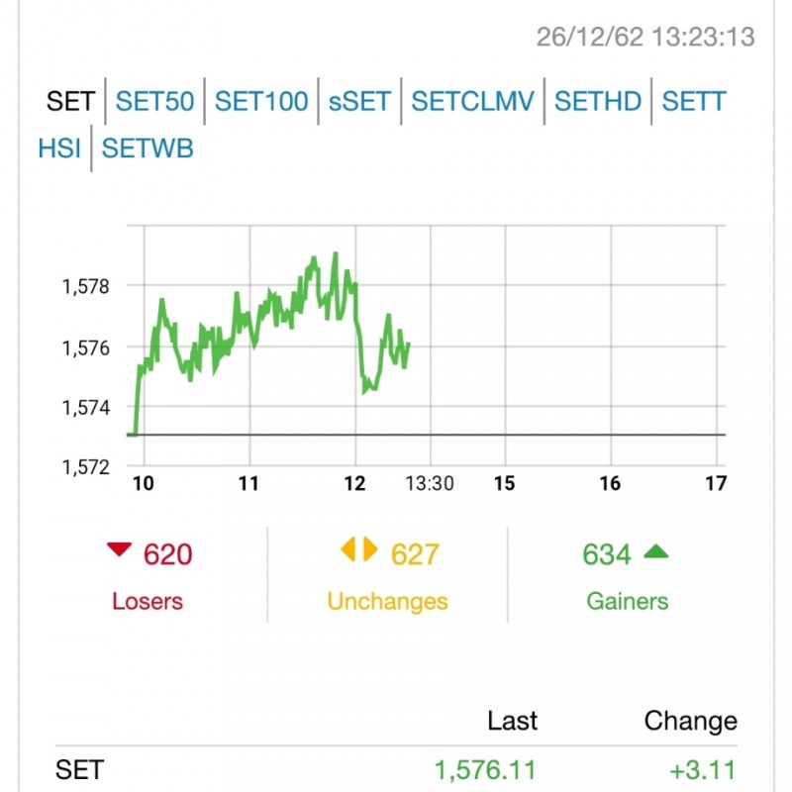Click the 17 o'clock x-axis label

(716, 483)
